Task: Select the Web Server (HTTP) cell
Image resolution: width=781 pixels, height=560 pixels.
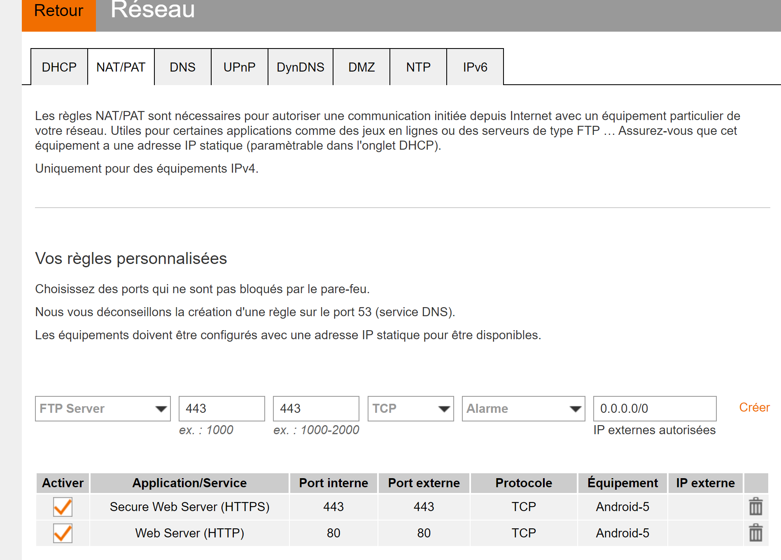Action: click(x=189, y=533)
